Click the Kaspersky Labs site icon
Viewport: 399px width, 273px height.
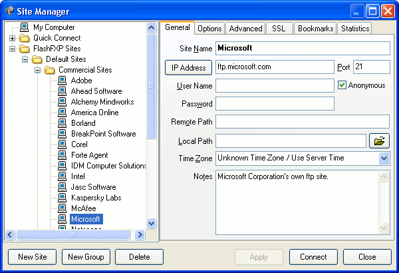tap(62, 198)
